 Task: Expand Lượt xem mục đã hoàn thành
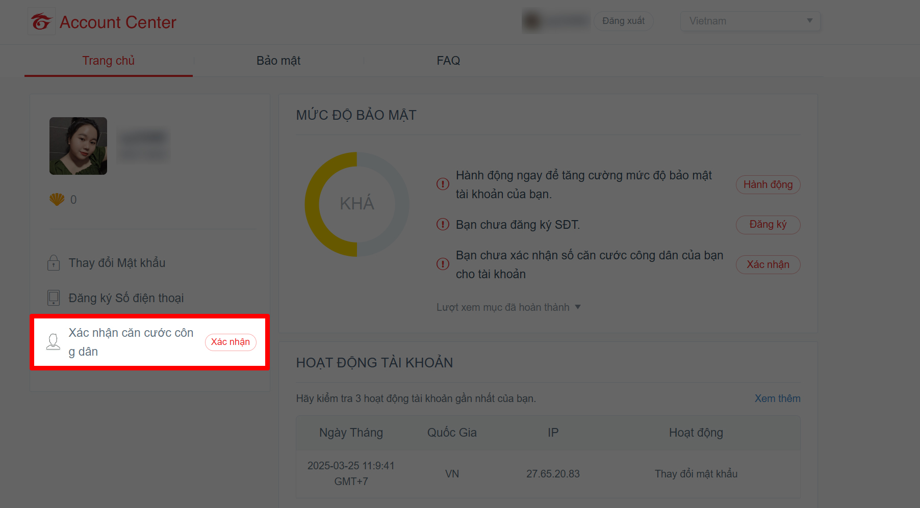[508, 307]
